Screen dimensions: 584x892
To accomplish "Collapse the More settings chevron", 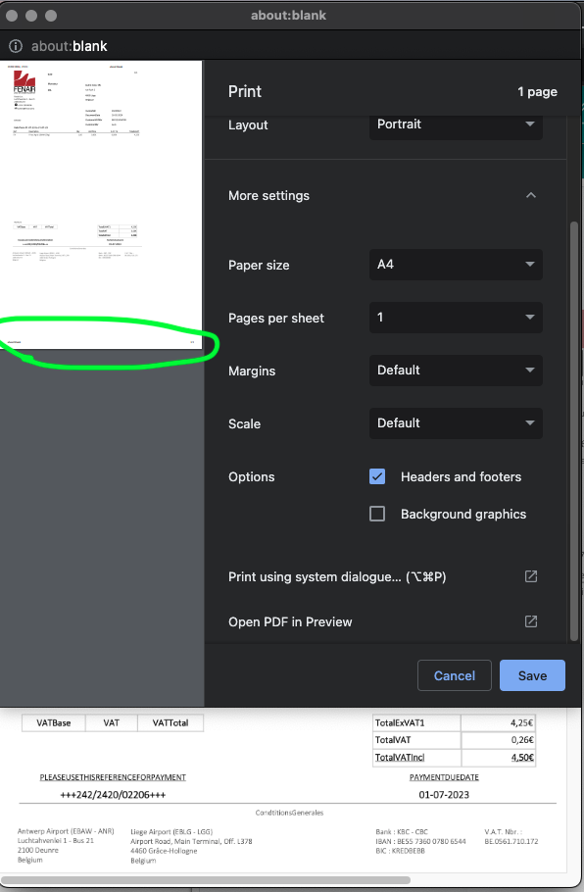I will click(530, 195).
